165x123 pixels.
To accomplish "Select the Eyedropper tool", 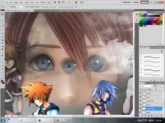I will pyautogui.click(x=2, y=30).
